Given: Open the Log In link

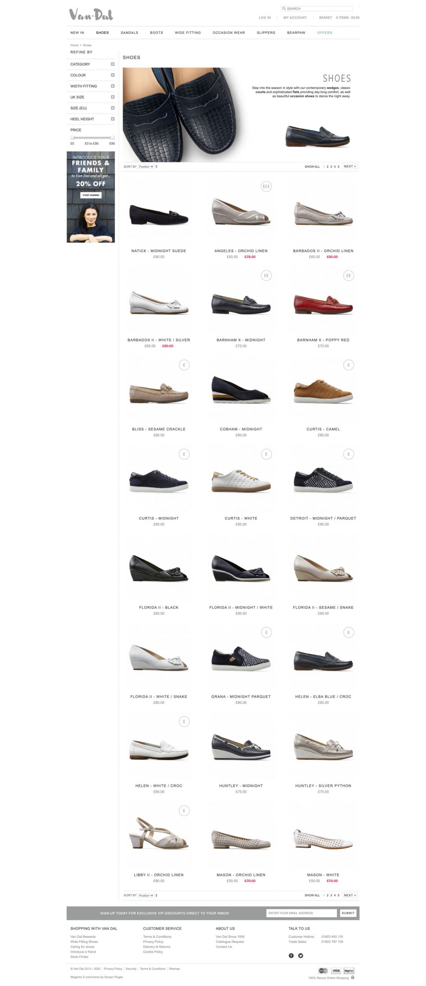Looking at the screenshot, I should [x=265, y=18].
